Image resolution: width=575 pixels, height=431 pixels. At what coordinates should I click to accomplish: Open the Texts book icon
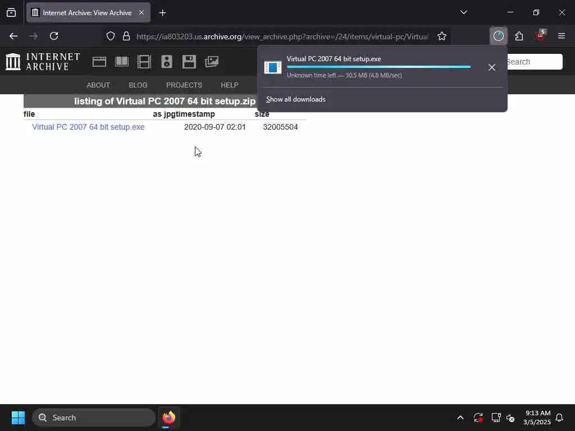point(122,62)
